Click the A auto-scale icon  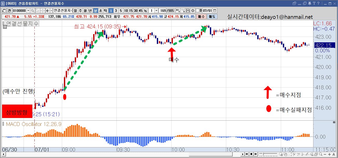[333, 154]
